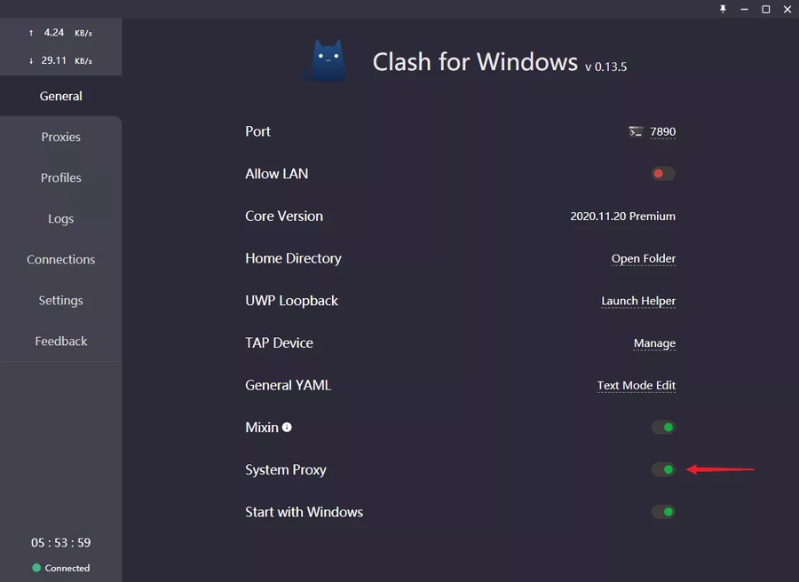The image size is (799, 582).
Task: Click Manage for the TAP Device
Action: tap(654, 343)
